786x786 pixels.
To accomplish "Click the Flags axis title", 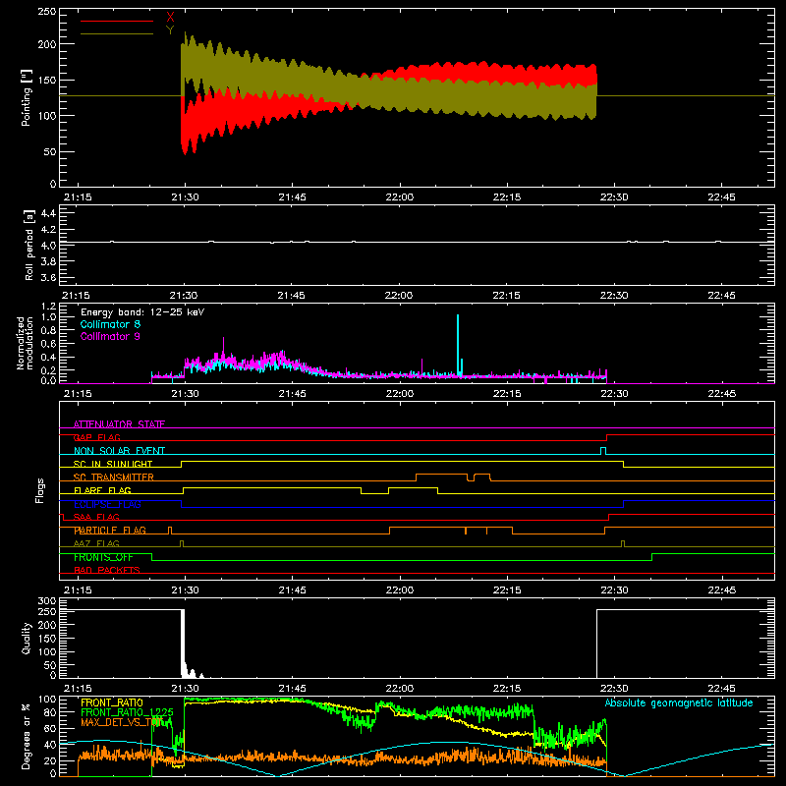I will 40,490.
